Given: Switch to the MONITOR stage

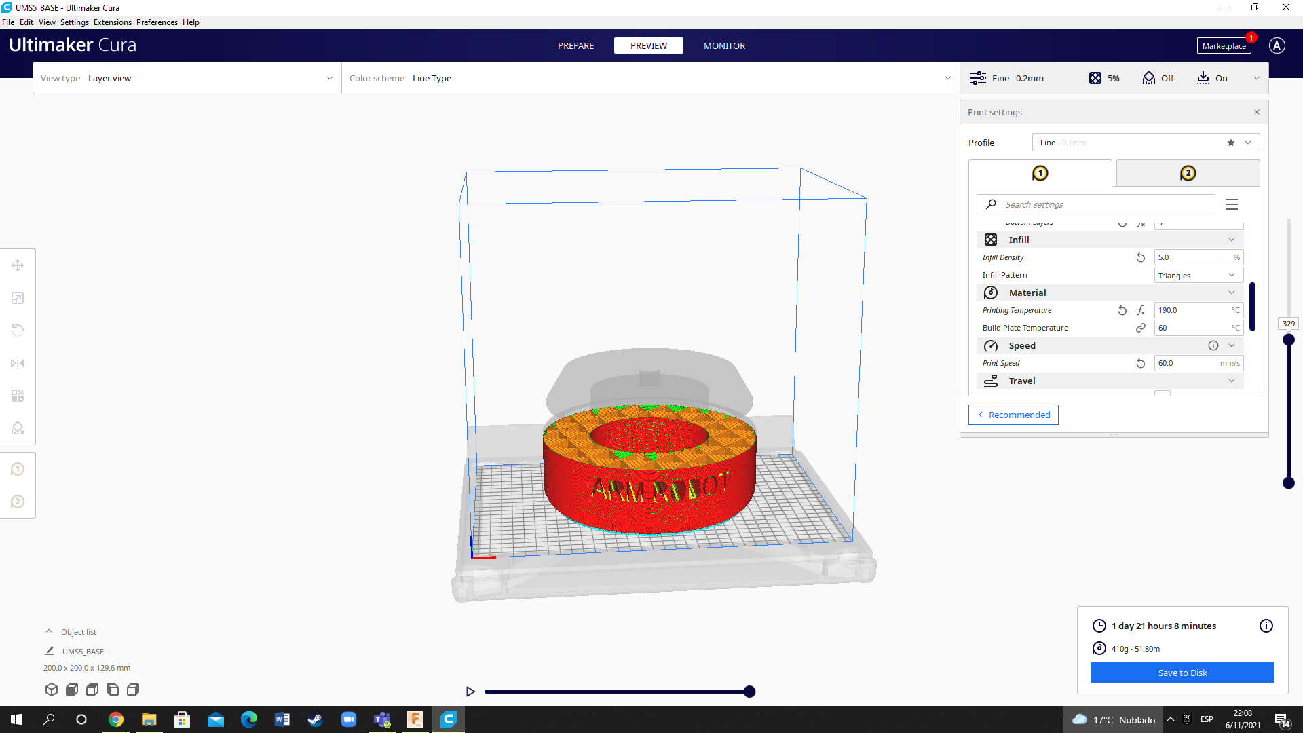Looking at the screenshot, I should click(x=724, y=45).
